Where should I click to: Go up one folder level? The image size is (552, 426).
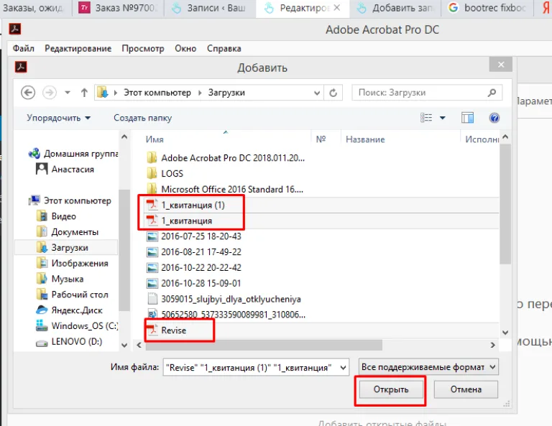tap(84, 93)
